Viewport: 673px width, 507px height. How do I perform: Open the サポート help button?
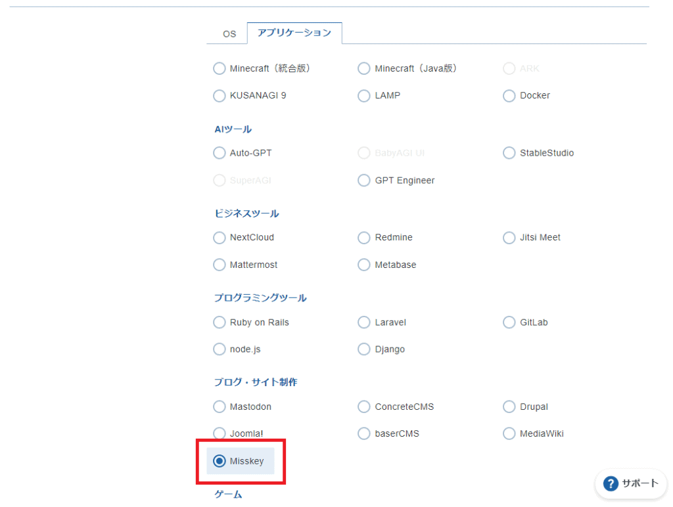tap(631, 484)
